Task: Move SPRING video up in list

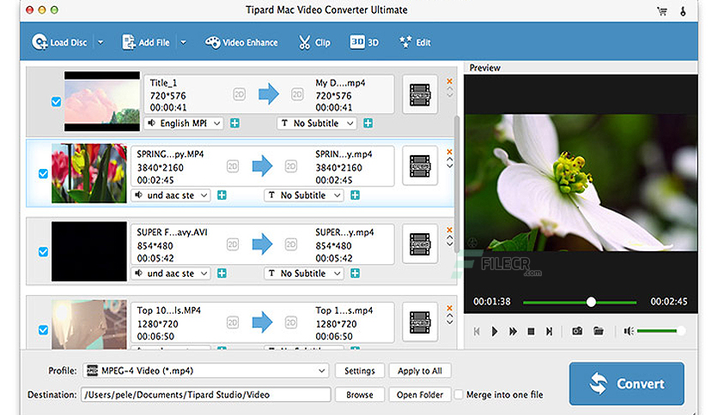Action: (450, 160)
